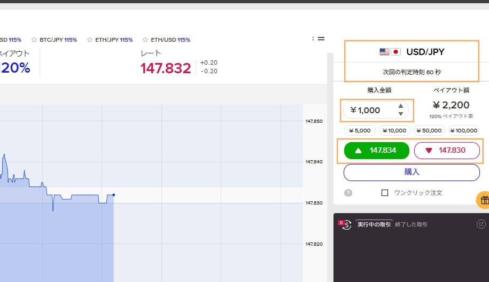The image size is (489, 282).
Task: Favorite BTC/JPY with its star icon
Action: (34, 40)
